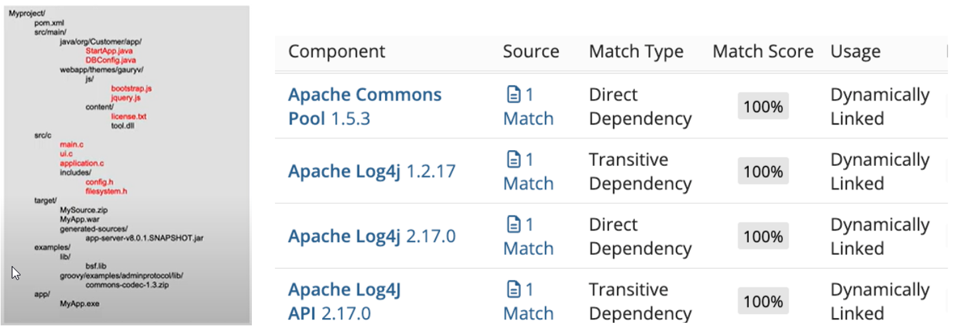The width and height of the screenshot is (961, 330).
Task: Click the 100% score badge for Log4j 2.17.0
Action: pos(763,237)
